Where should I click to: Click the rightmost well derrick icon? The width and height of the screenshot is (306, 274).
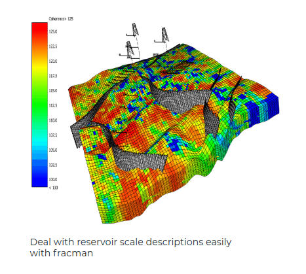coord(165,35)
